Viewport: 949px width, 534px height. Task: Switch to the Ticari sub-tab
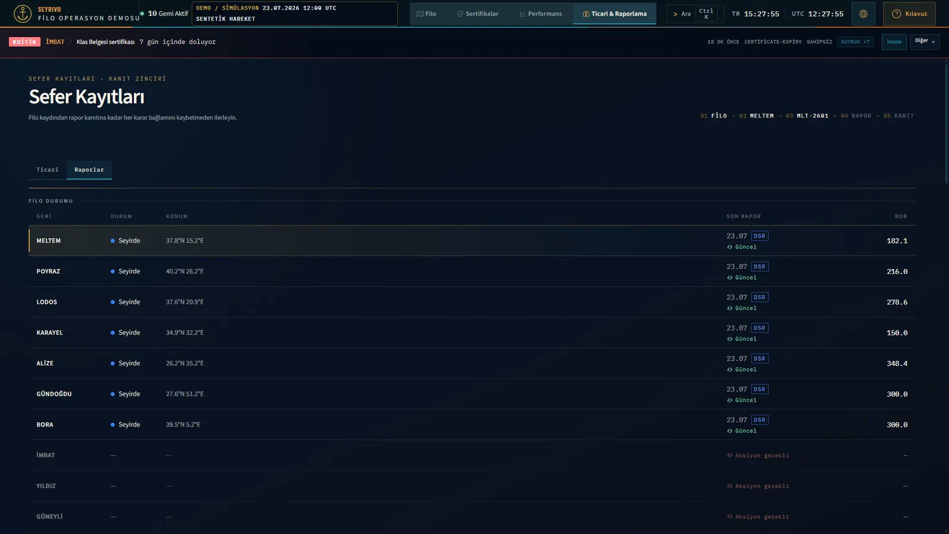47,170
